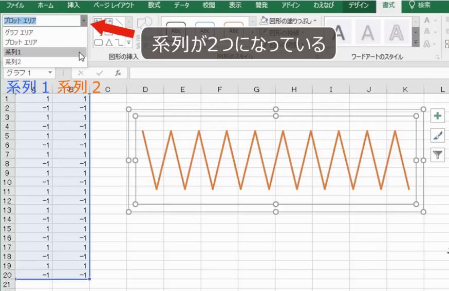Select row header 10

7,182
